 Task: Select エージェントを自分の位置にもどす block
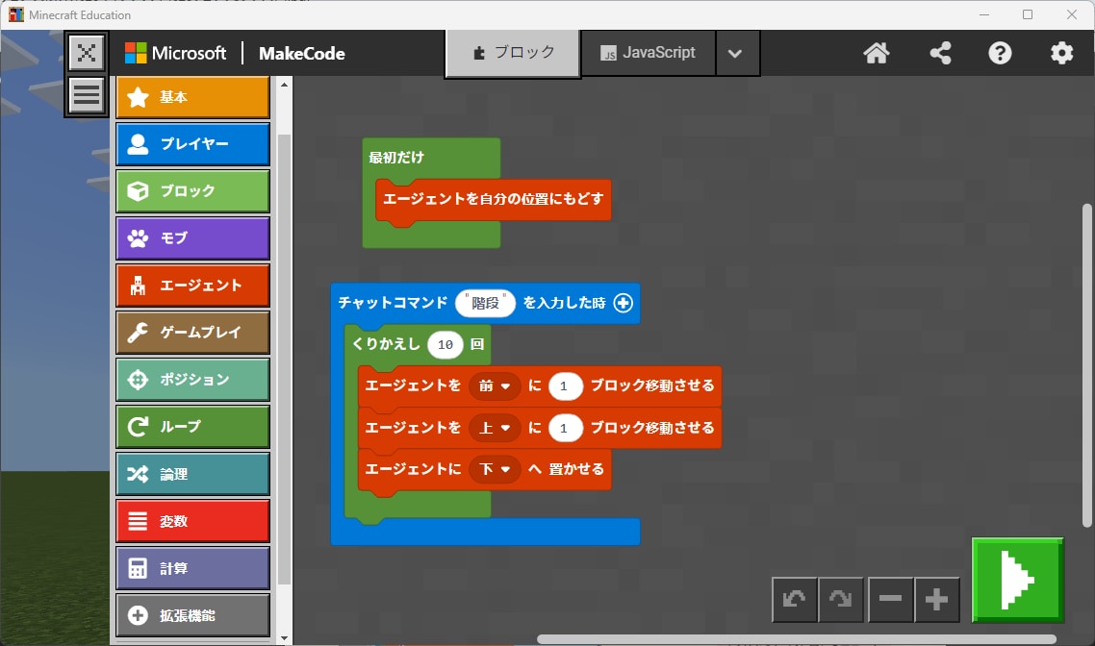[493, 200]
